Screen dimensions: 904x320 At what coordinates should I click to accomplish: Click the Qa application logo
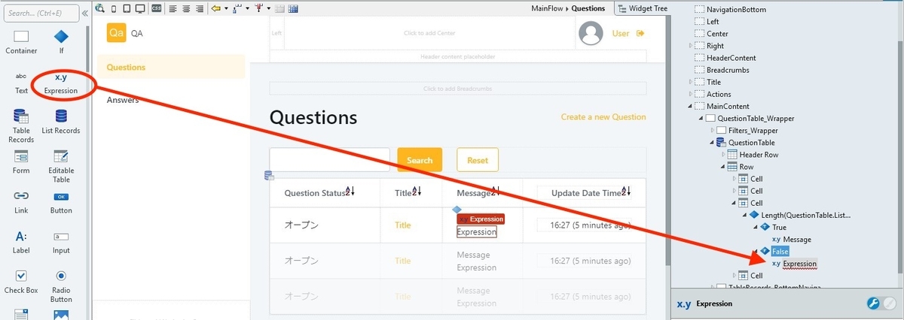pyautogui.click(x=116, y=33)
